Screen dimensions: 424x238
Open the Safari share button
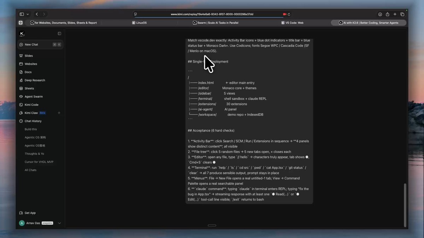(388, 14)
